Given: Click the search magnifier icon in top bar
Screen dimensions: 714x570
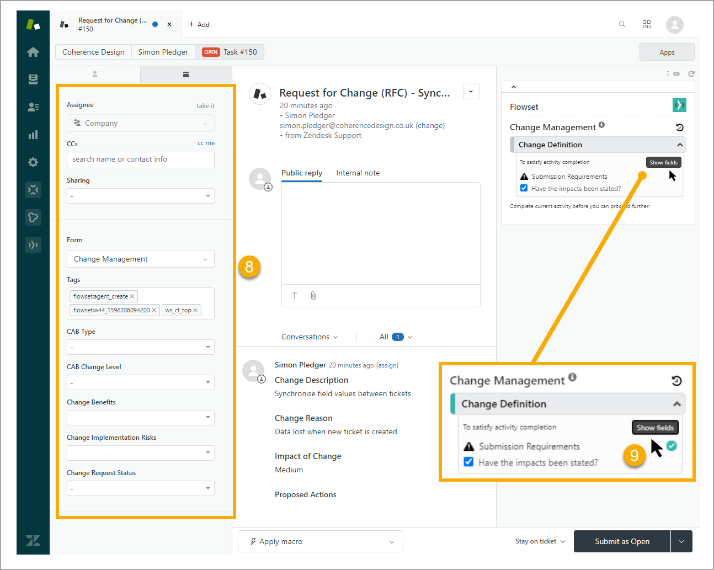Looking at the screenshot, I should pyautogui.click(x=622, y=24).
